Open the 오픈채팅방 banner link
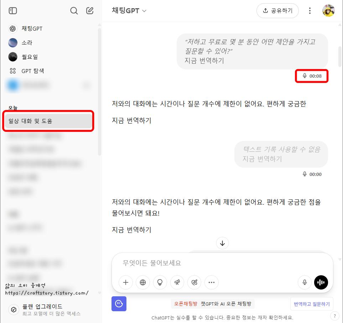Screen dimensions: 343x323 213,304
